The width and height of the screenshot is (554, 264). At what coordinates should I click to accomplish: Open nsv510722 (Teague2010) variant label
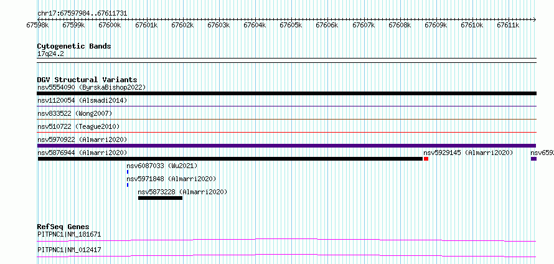[x=78, y=126]
